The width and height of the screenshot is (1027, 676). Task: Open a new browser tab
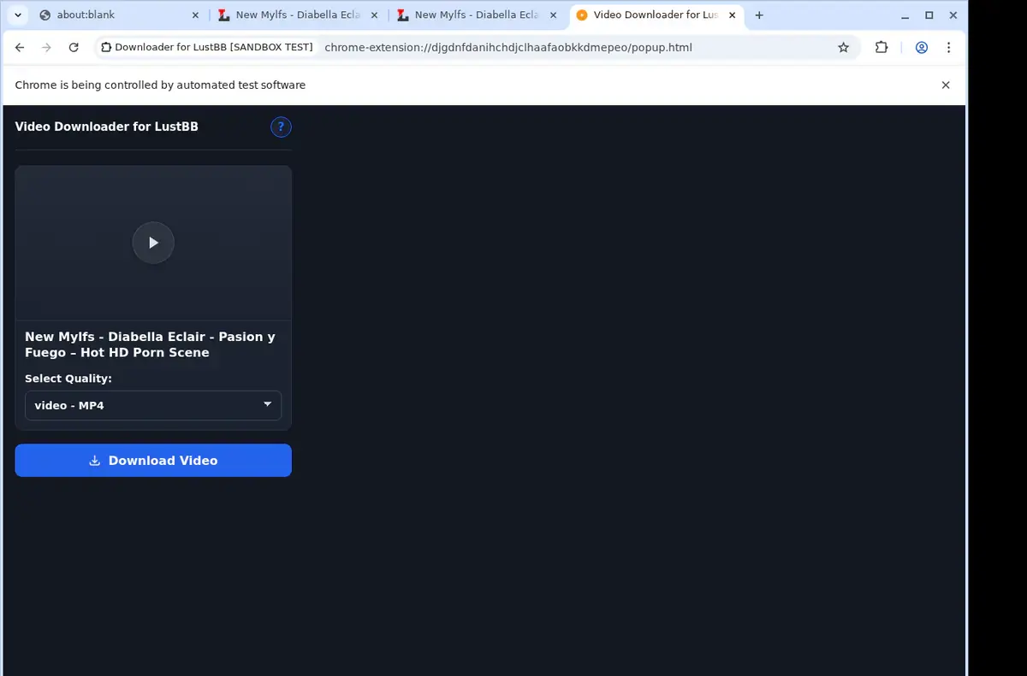pyautogui.click(x=759, y=15)
